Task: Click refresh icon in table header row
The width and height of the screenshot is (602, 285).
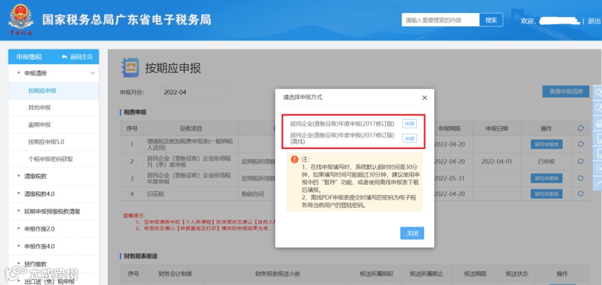Action: click(x=580, y=129)
